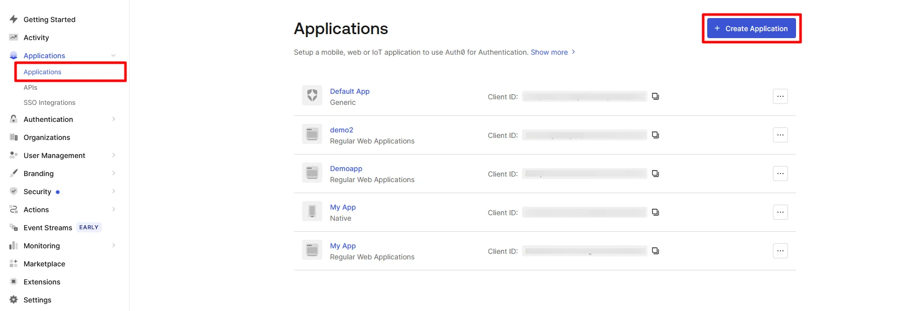Click the Settings gear icon
Viewport: 922px width, 311px height.
click(x=14, y=299)
